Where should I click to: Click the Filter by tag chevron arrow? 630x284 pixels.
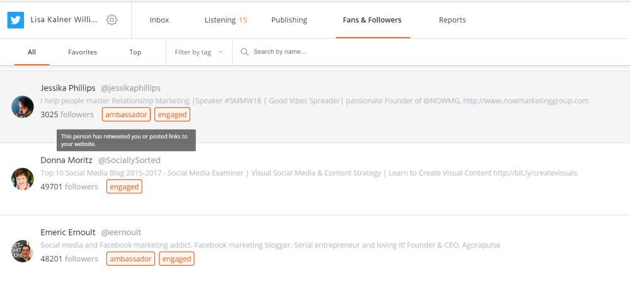tap(220, 52)
